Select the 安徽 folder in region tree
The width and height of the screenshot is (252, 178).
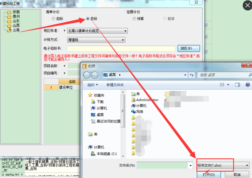click(14, 12)
